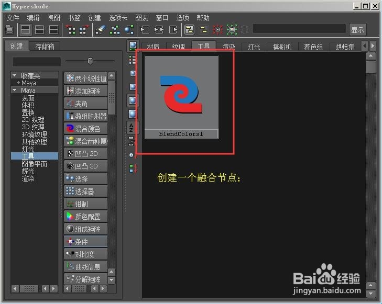Click the input and output connections icon
Screen dimensions: 382x304
pos(159,30)
